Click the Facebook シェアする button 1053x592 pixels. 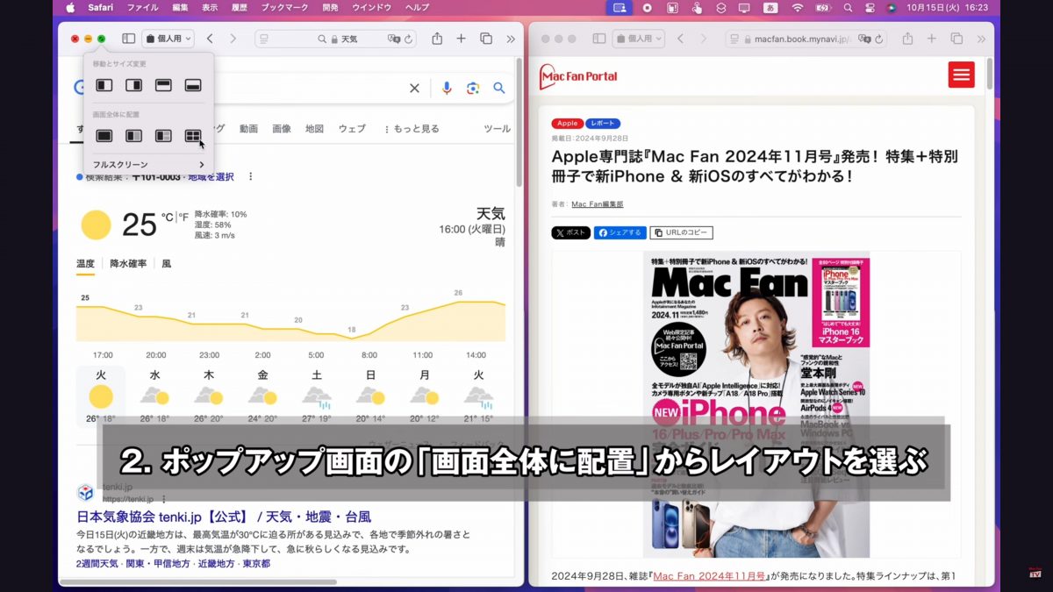pos(620,232)
